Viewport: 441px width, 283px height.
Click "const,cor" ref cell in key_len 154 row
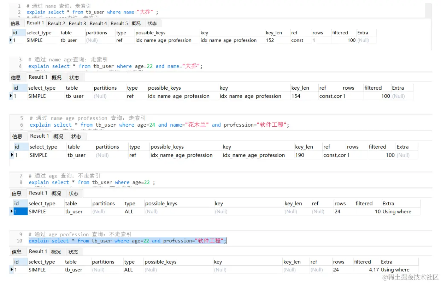pos(330,96)
